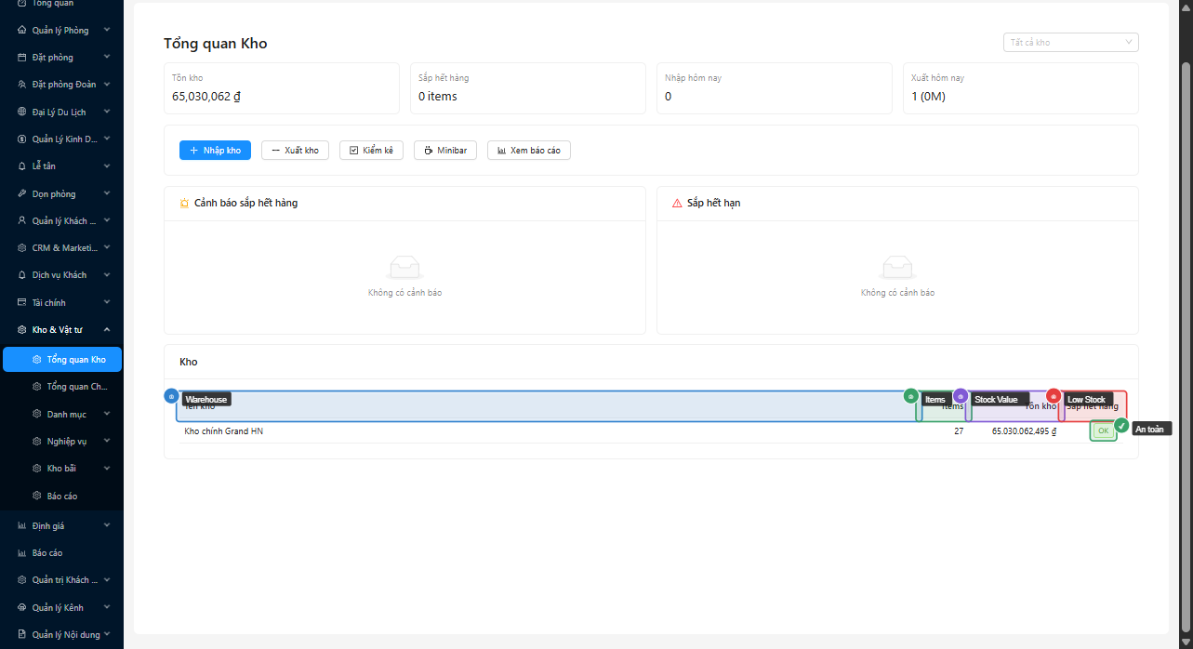Click the red Low Stock annotation badge
The width and height of the screenshot is (1193, 649).
(1054, 396)
